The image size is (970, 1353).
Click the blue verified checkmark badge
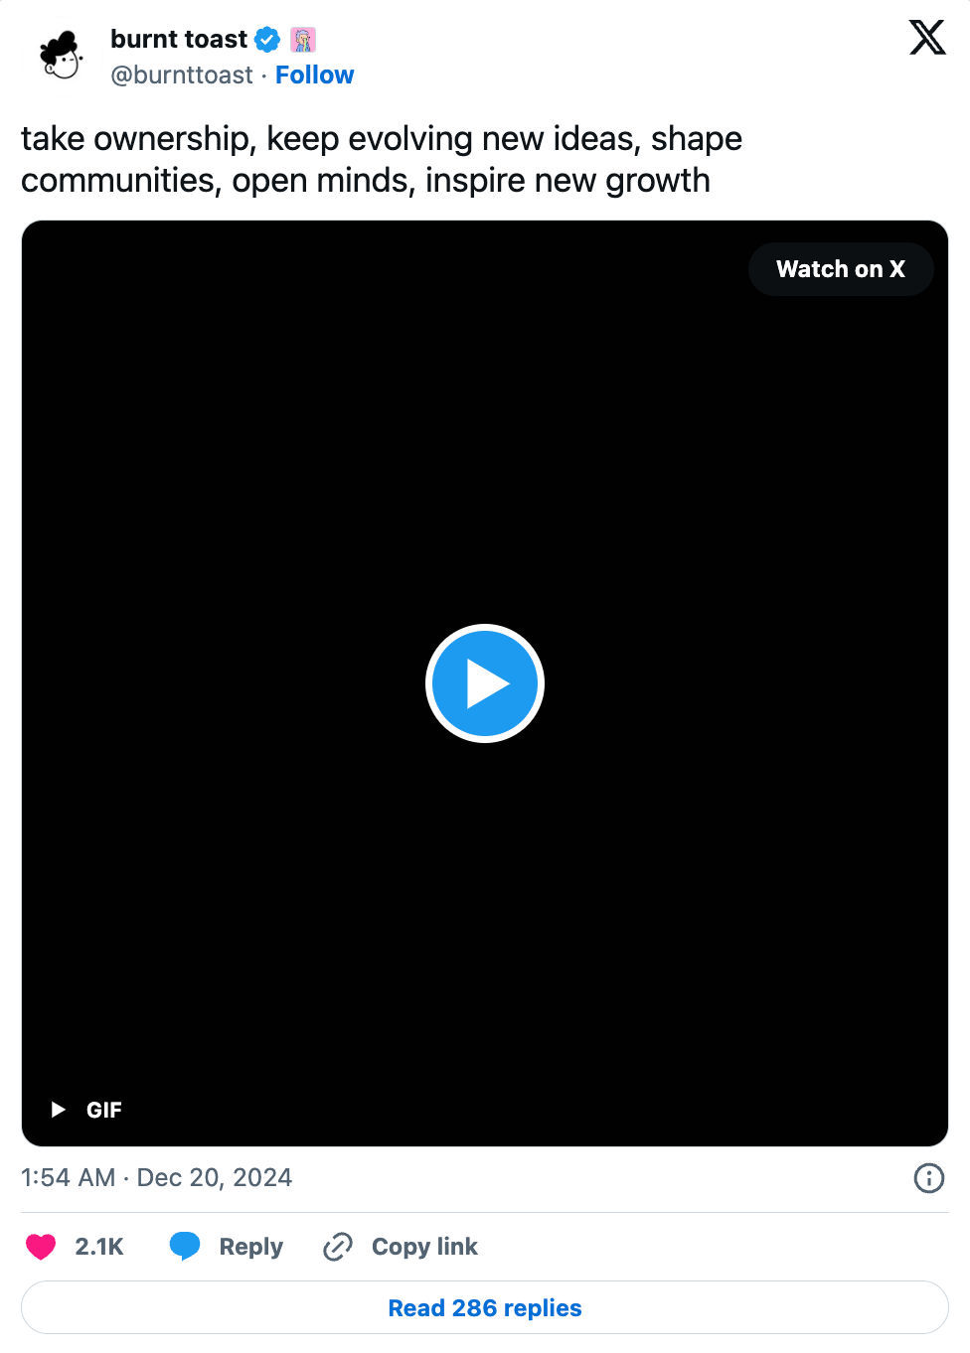(x=267, y=40)
